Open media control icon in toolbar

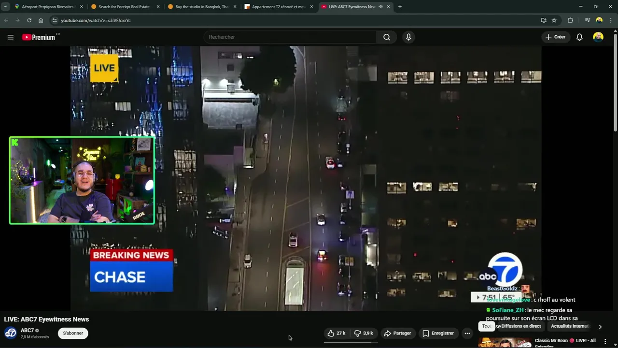[587, 20]
